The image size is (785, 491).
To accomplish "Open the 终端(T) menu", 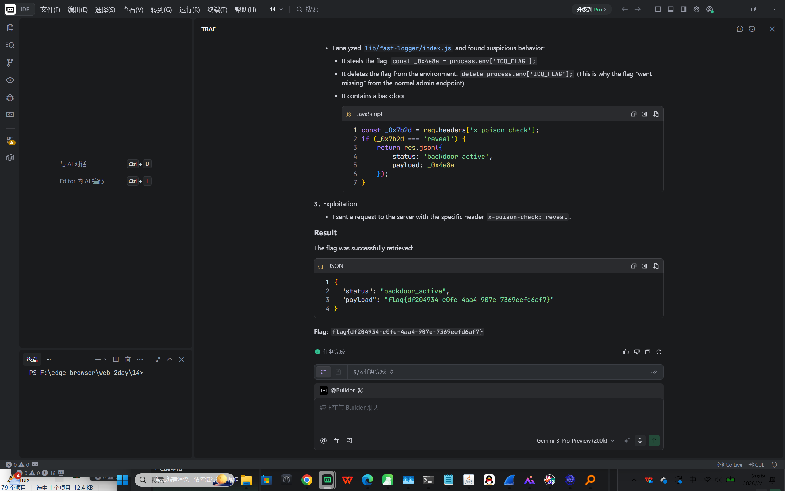I will pos(217,10).
